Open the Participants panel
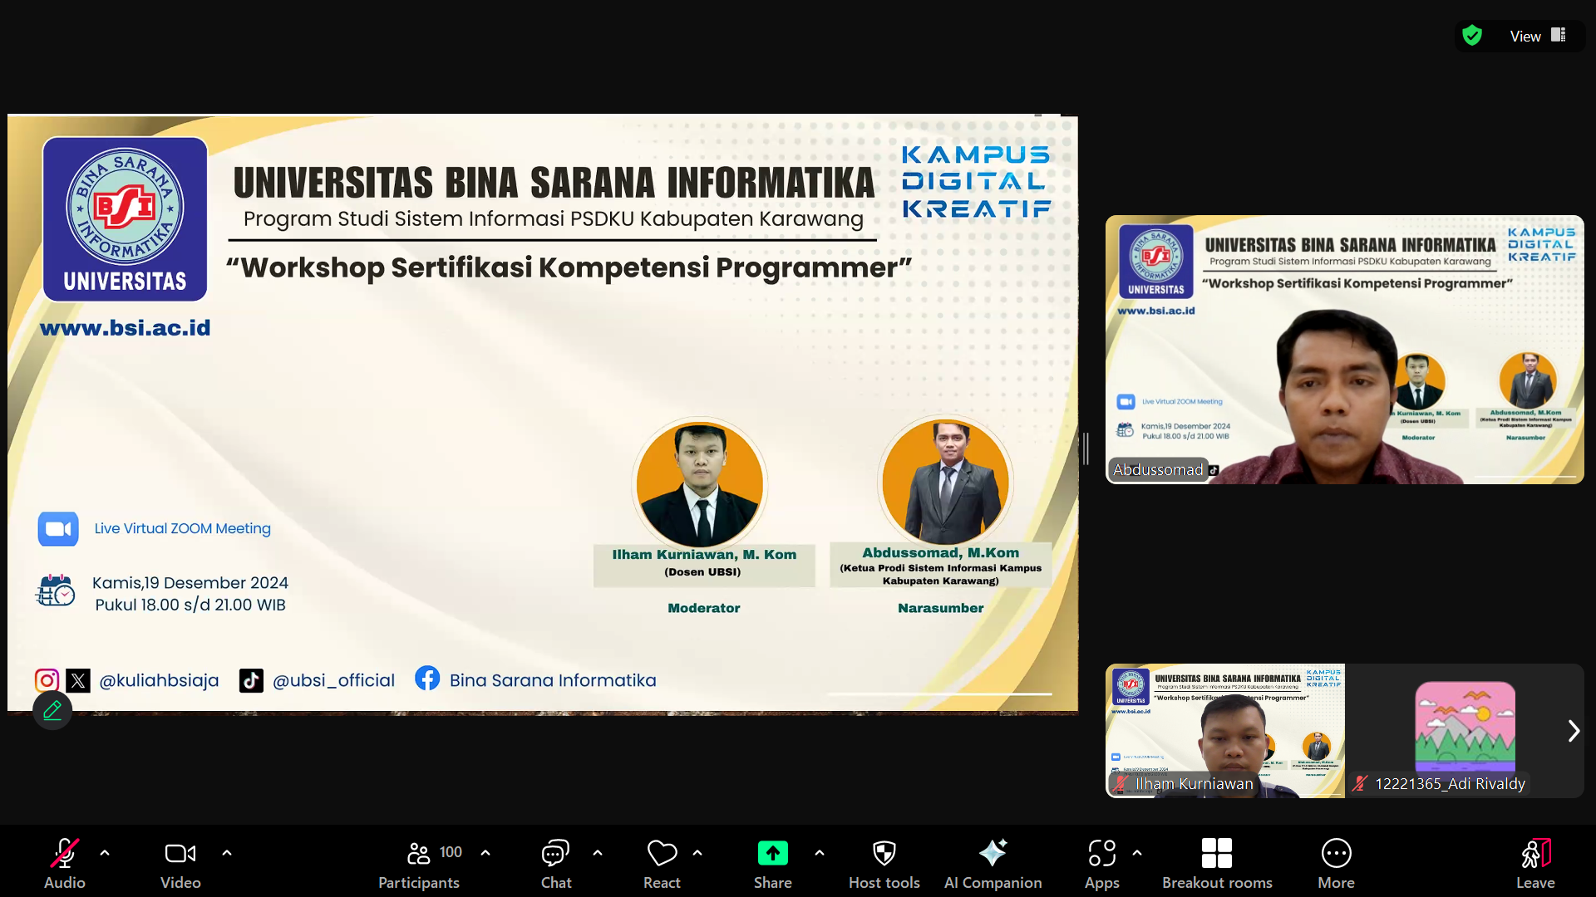This screenshot has height=897, width=1596. (419, 854)
